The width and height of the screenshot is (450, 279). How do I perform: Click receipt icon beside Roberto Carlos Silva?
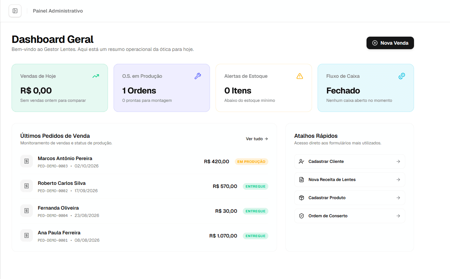[27, 186]
